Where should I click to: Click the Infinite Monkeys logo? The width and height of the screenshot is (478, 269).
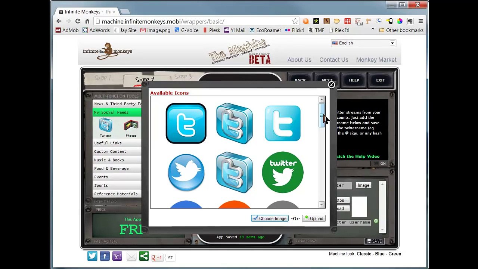[108, 51]
